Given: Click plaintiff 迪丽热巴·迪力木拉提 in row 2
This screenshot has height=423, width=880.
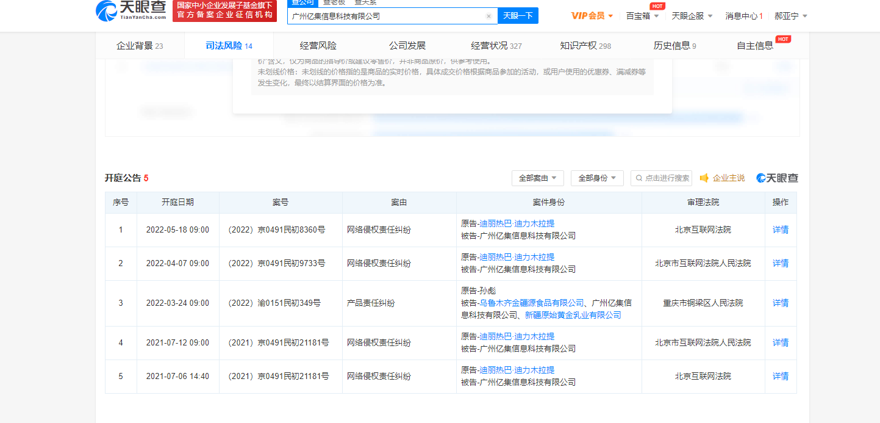Looking at the screenshot, I should pyautogui.click(x=517, y=257).
